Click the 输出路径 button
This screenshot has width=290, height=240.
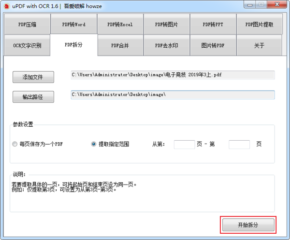(33, 97)
